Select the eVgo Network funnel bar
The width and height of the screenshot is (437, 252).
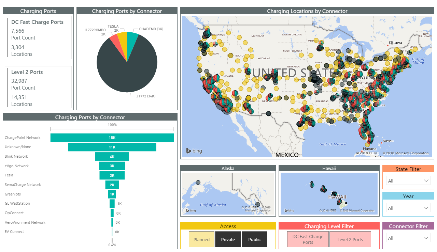112,166
